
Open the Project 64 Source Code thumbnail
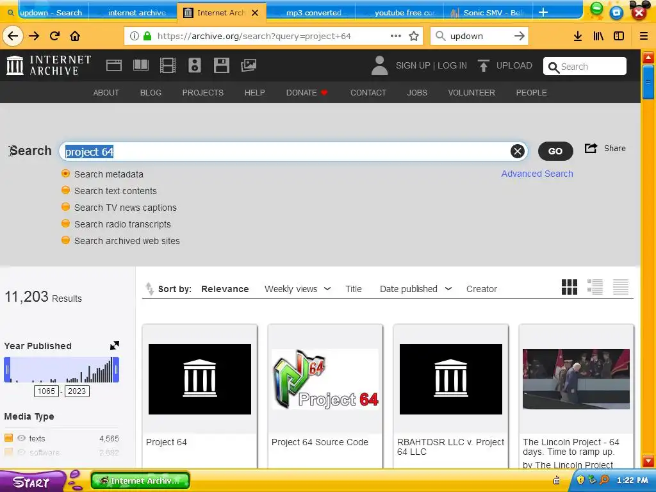click(x=325, y=379)
